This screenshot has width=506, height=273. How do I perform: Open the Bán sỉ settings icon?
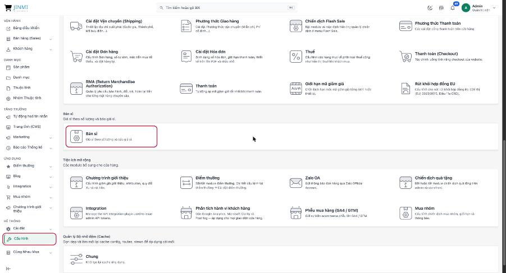click(x=76, y=137)
